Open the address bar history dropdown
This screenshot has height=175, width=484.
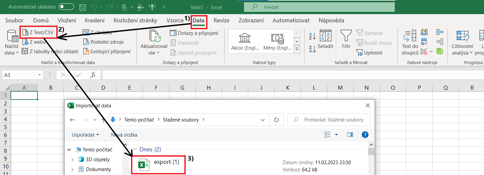(262, 120)
